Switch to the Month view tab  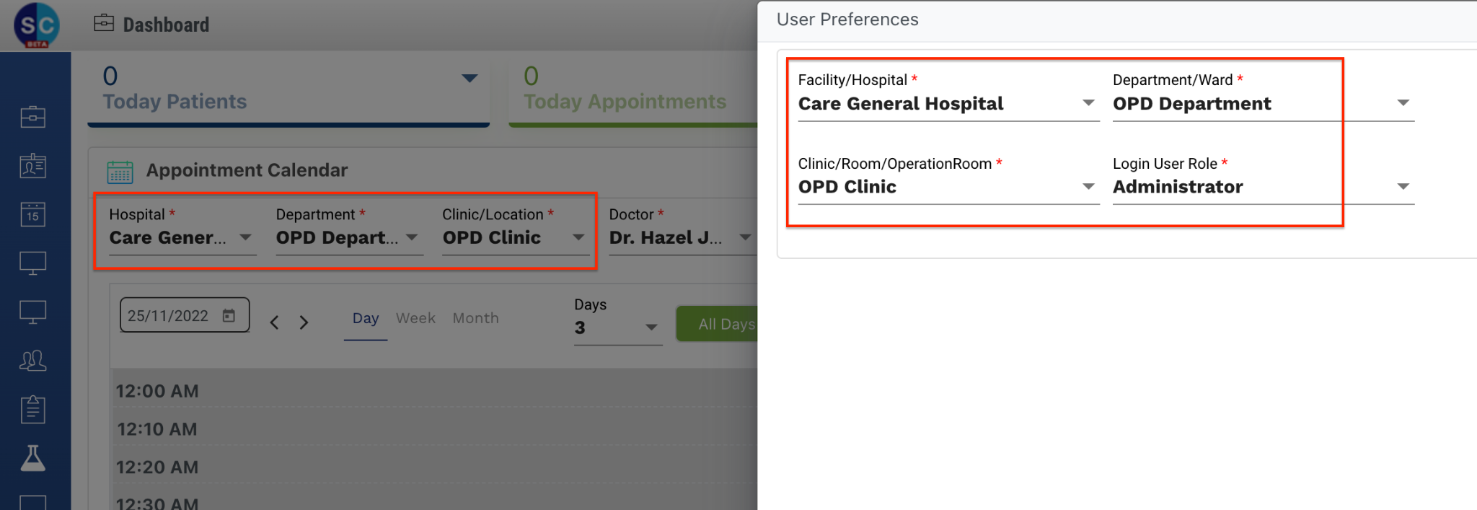click(475, 318)
